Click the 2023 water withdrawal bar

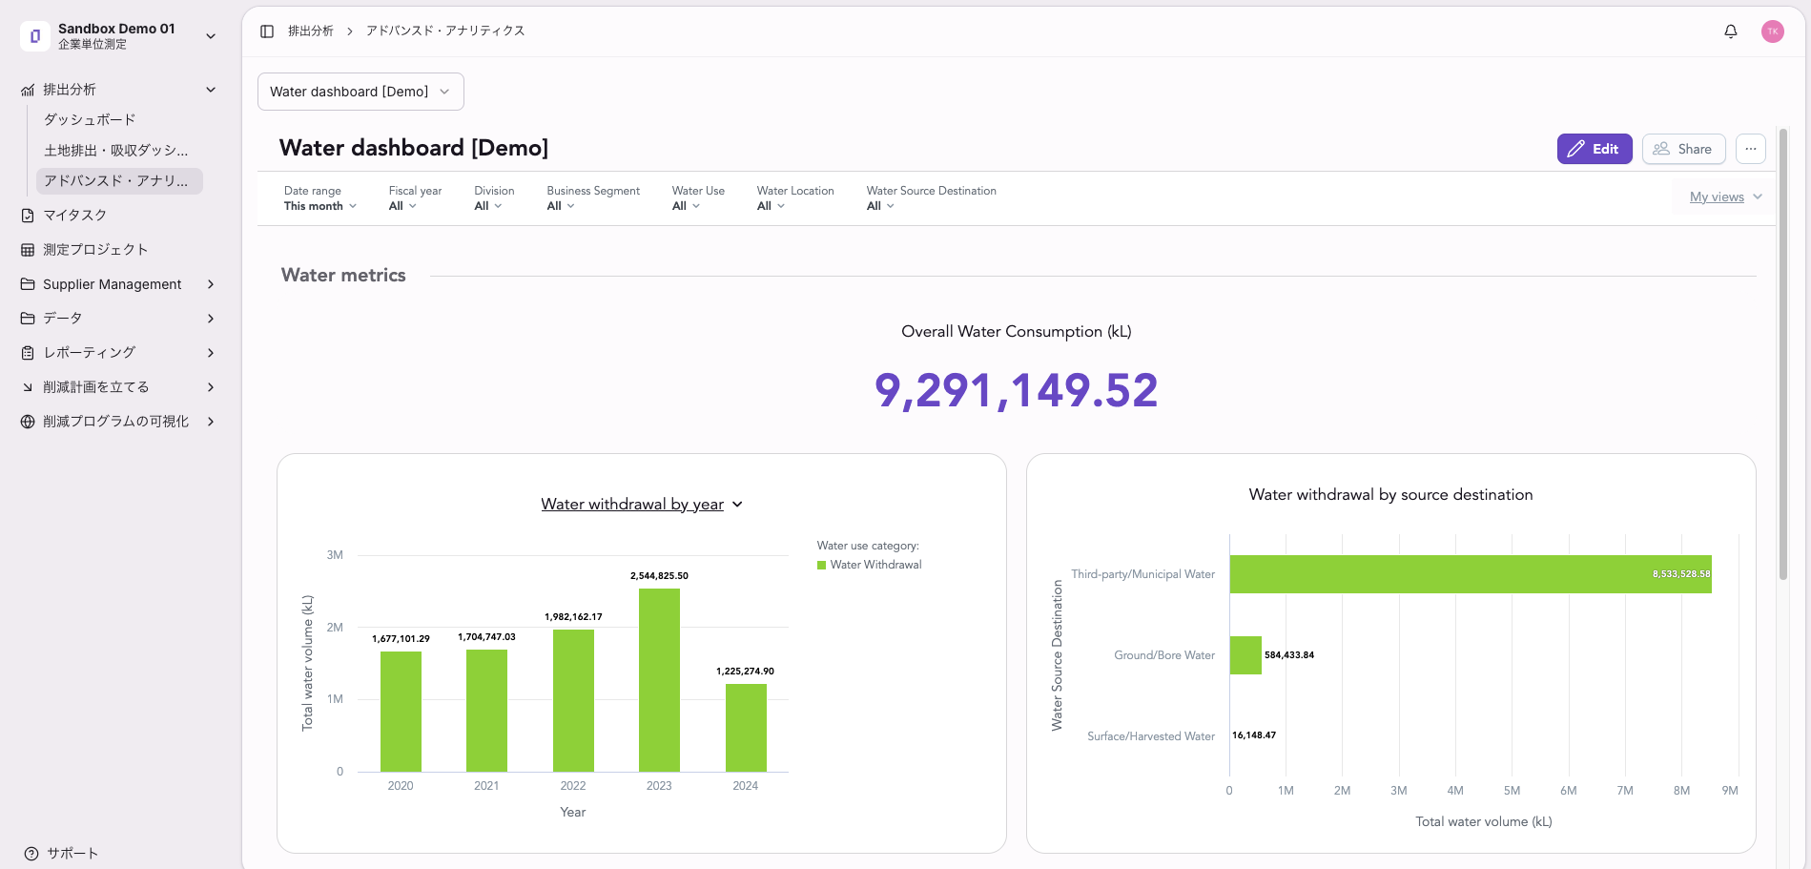tap(659, 680)
